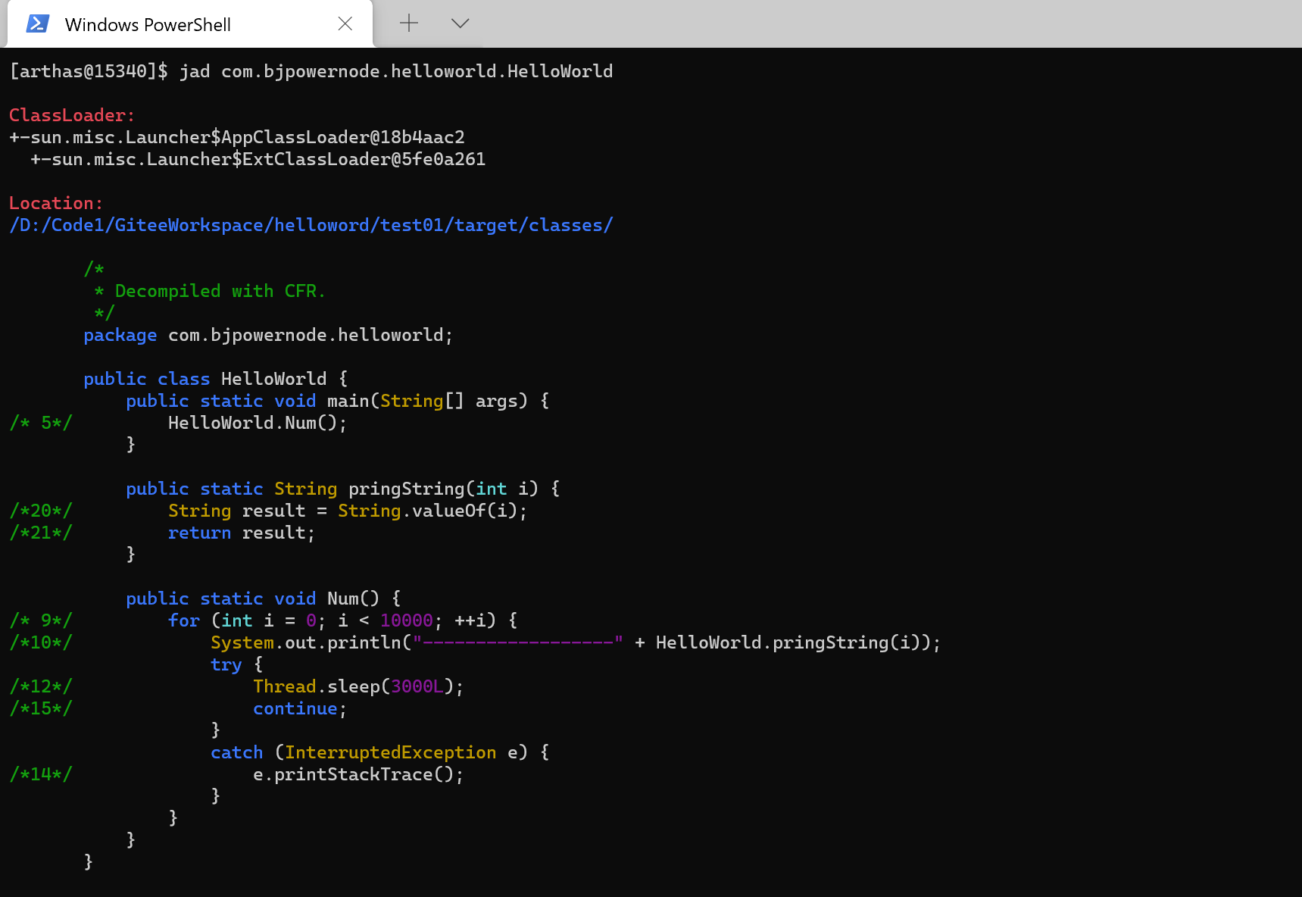Click the Decompiled with CFR comment

coord(210,291)
